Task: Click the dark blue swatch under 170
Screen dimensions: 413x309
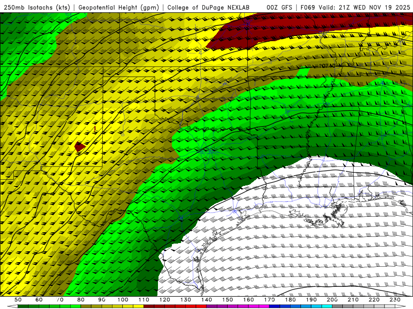Action: click(275, 306)
